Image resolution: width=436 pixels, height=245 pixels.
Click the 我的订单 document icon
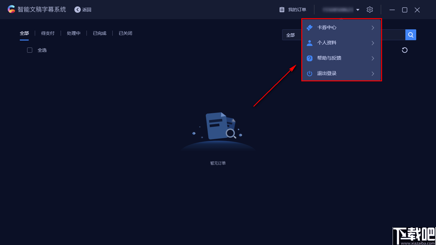tap(282, 9)
